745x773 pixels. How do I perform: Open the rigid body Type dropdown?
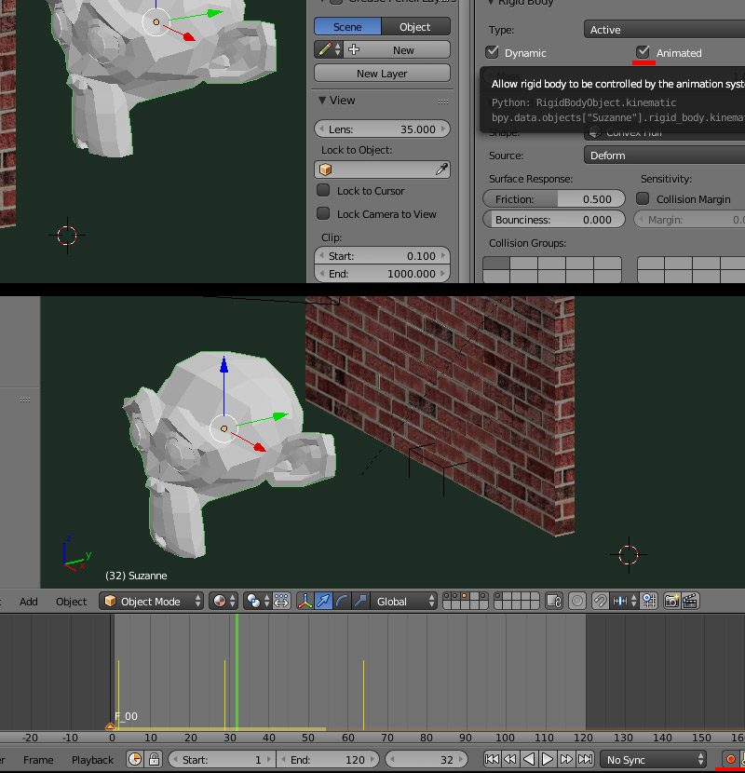[x=664, y=30]
